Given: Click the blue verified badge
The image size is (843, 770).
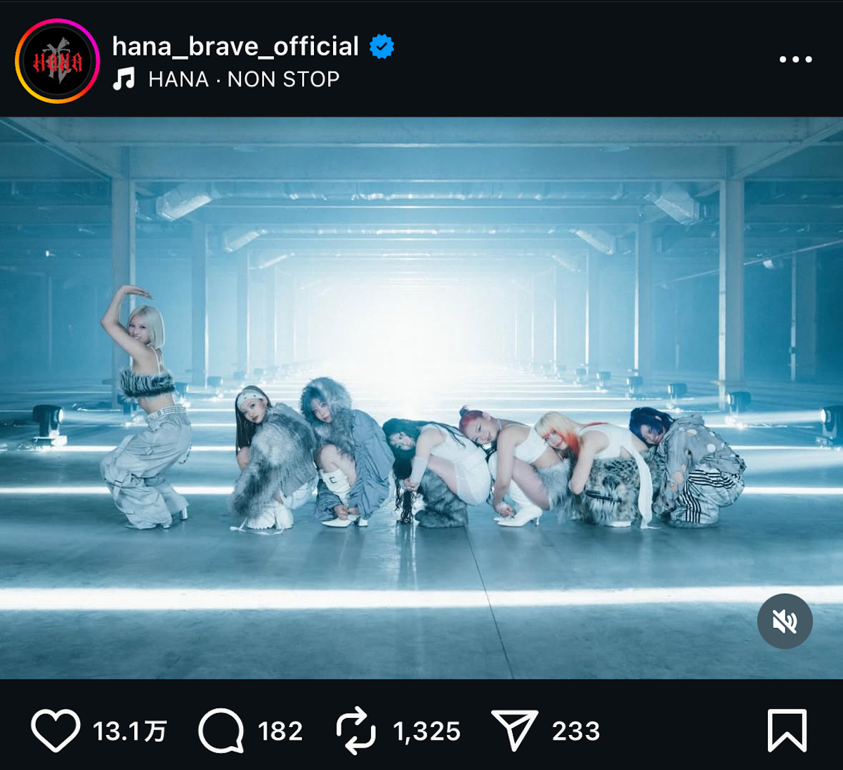Looking at the screenshot, I should tap(381, 46).
